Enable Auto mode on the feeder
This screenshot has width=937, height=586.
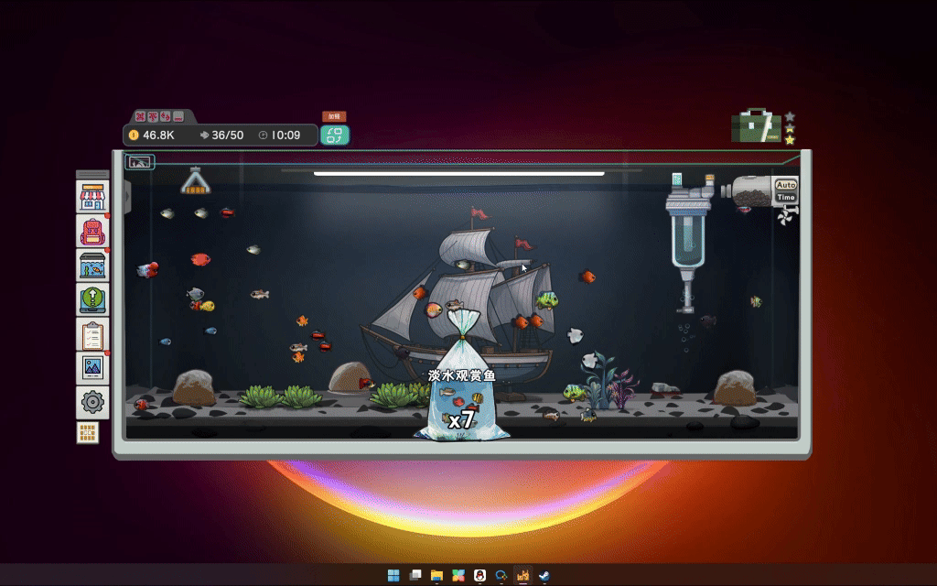click(x=785, y=185)
